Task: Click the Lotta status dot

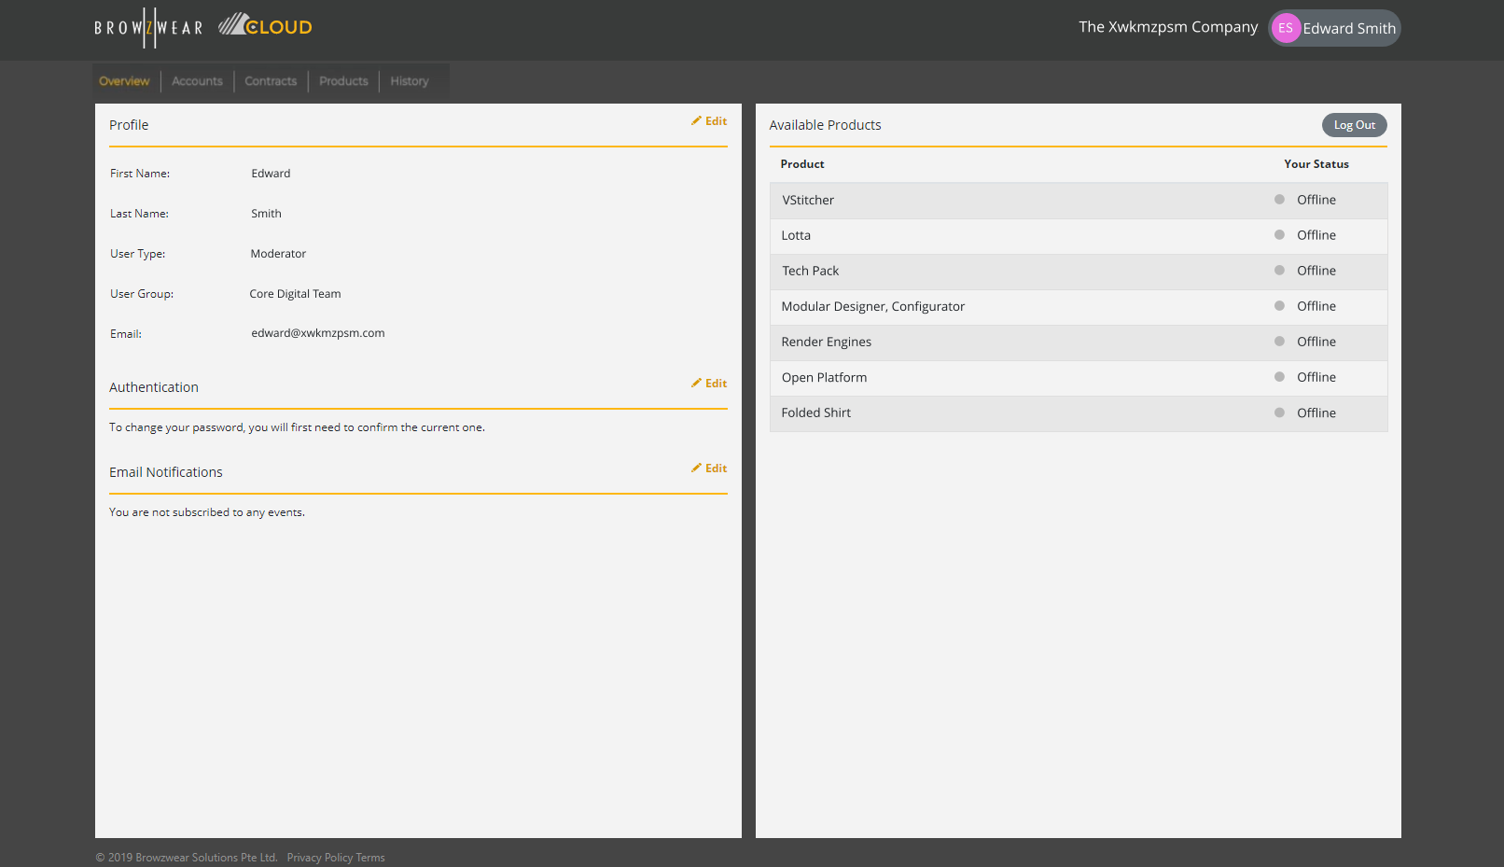Action: (x=1279, y=234)
